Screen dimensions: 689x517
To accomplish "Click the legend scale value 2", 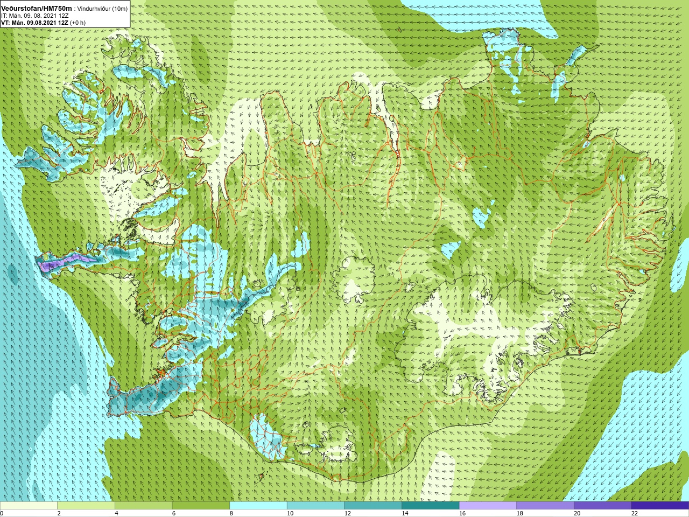I will (x=59, y=513).
